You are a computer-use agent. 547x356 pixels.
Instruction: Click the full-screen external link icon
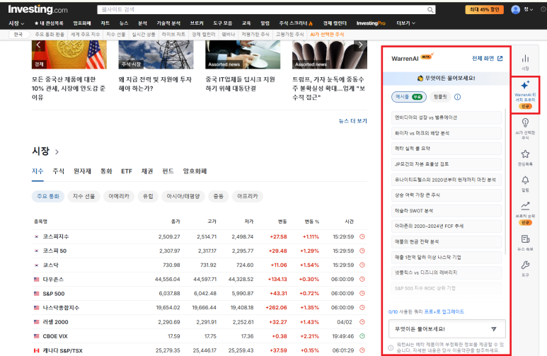[x=500, y=58]
